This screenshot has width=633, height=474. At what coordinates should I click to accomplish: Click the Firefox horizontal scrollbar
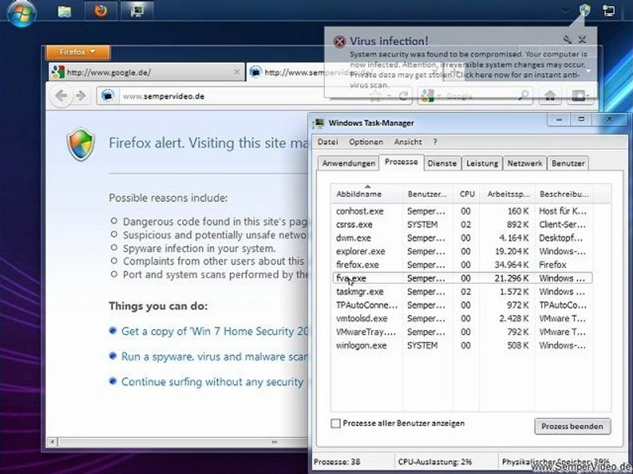tap(182, 442)
